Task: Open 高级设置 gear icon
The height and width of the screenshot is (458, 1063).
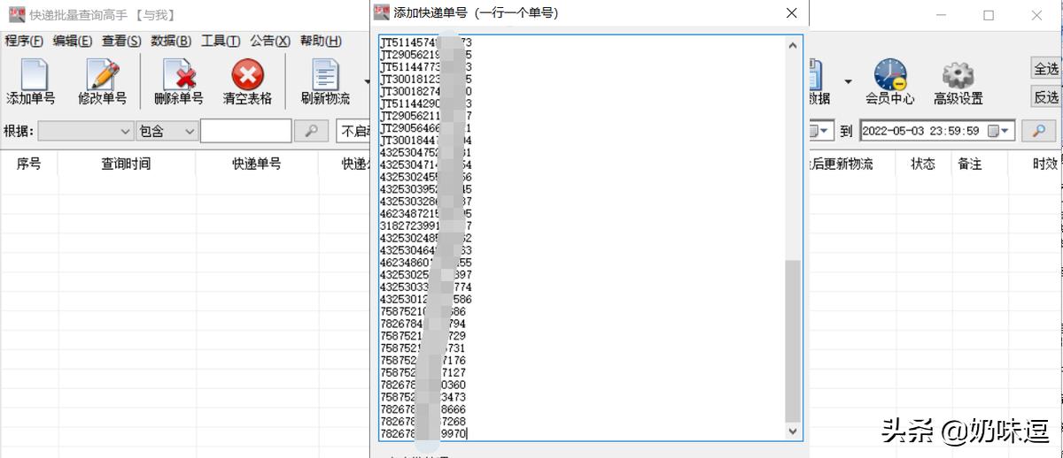Action: tap(958, 75)
